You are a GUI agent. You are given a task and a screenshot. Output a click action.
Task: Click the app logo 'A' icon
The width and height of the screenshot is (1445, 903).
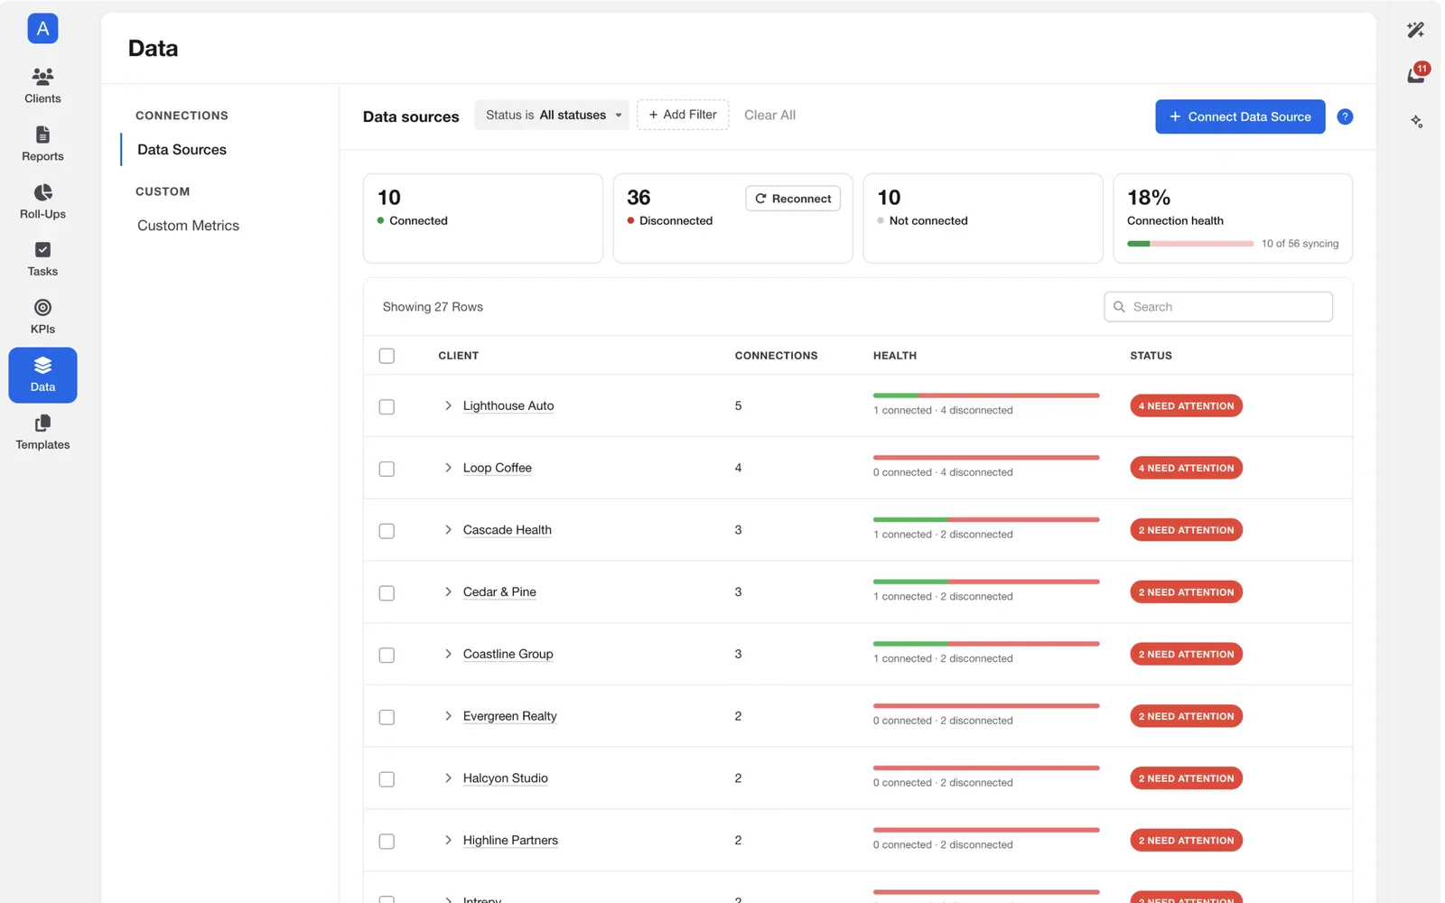click(42, 29)
